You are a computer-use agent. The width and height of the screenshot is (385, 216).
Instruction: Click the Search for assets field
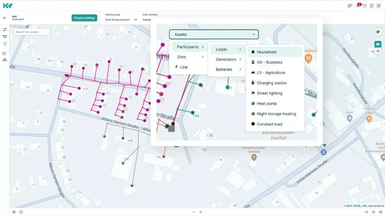click(x=32, y=32)
